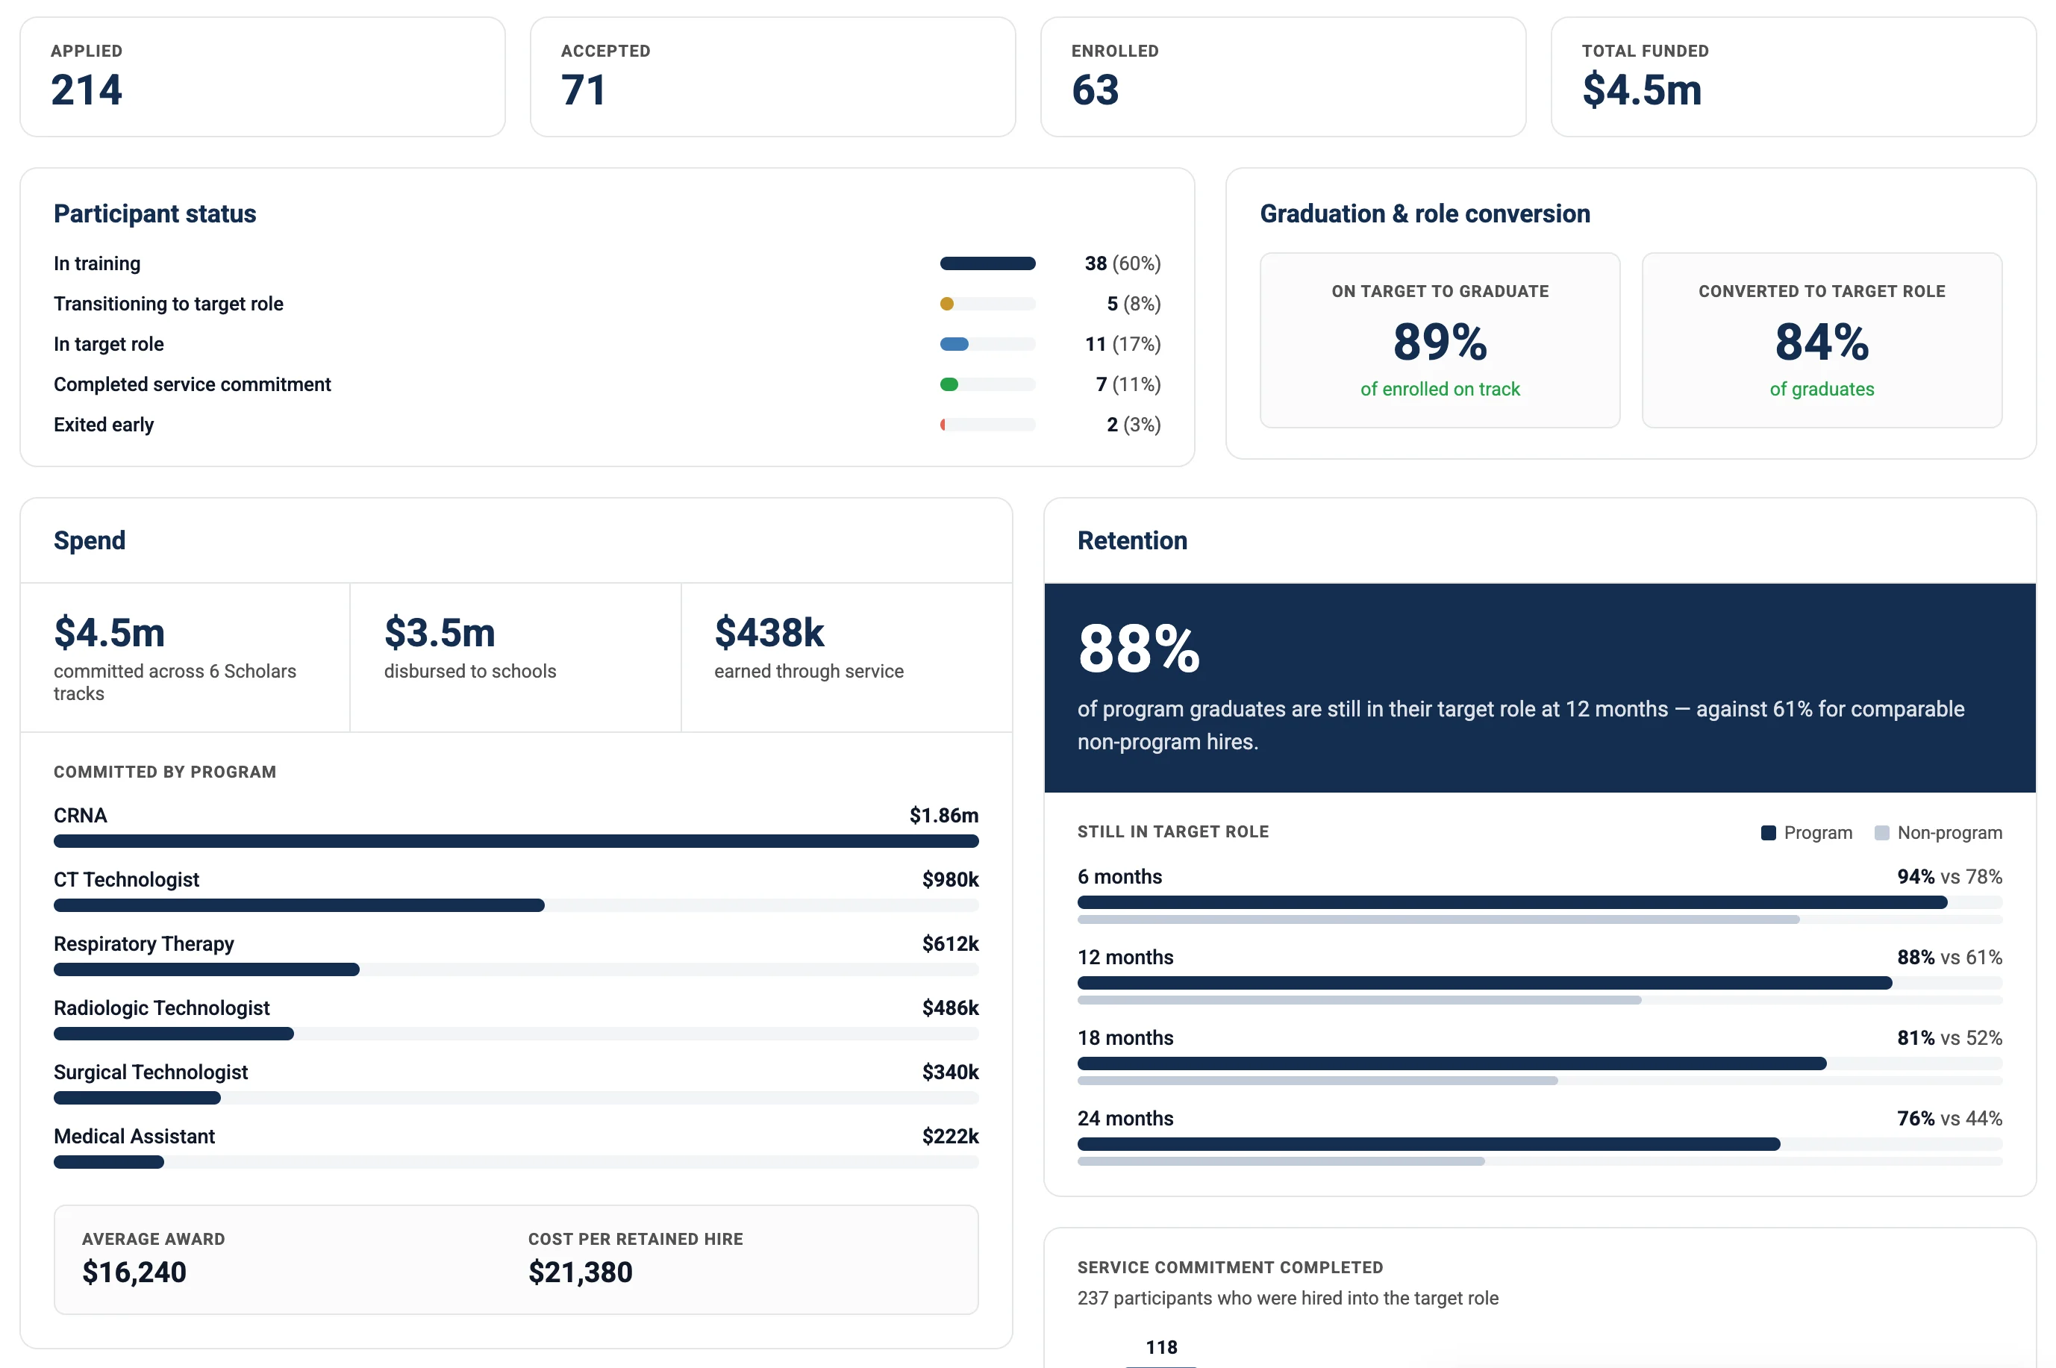
Task: Click the Radiologic Technologist $486k amount
Action: [x=950, y=1008]
